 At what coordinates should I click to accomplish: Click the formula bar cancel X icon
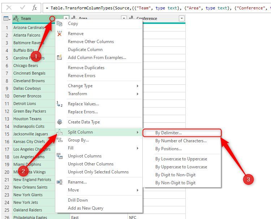[9, 8]
